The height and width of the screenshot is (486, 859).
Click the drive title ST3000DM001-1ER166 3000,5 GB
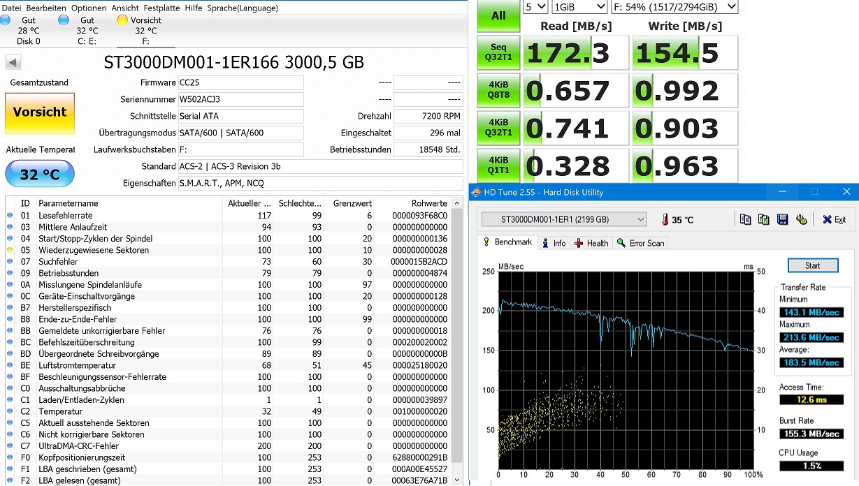tap(234, 62)
